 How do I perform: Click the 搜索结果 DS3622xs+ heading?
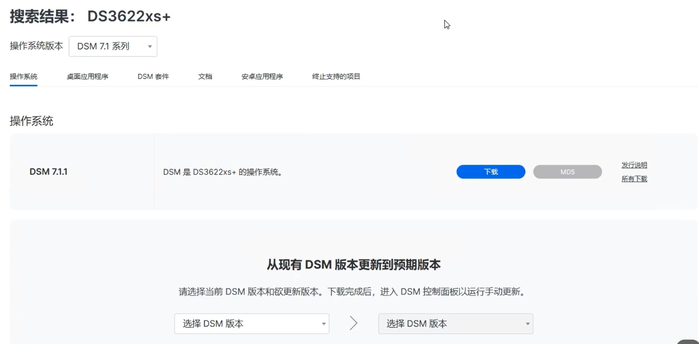pos(90,17)
